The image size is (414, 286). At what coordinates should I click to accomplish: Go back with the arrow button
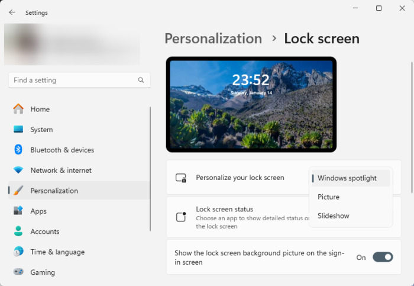point(12,12)
